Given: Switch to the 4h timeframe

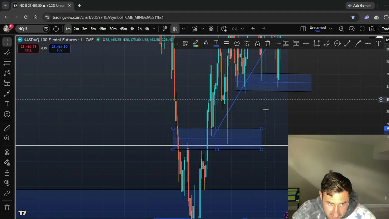Looking at the screenshot, I should (x=147, y=29).
